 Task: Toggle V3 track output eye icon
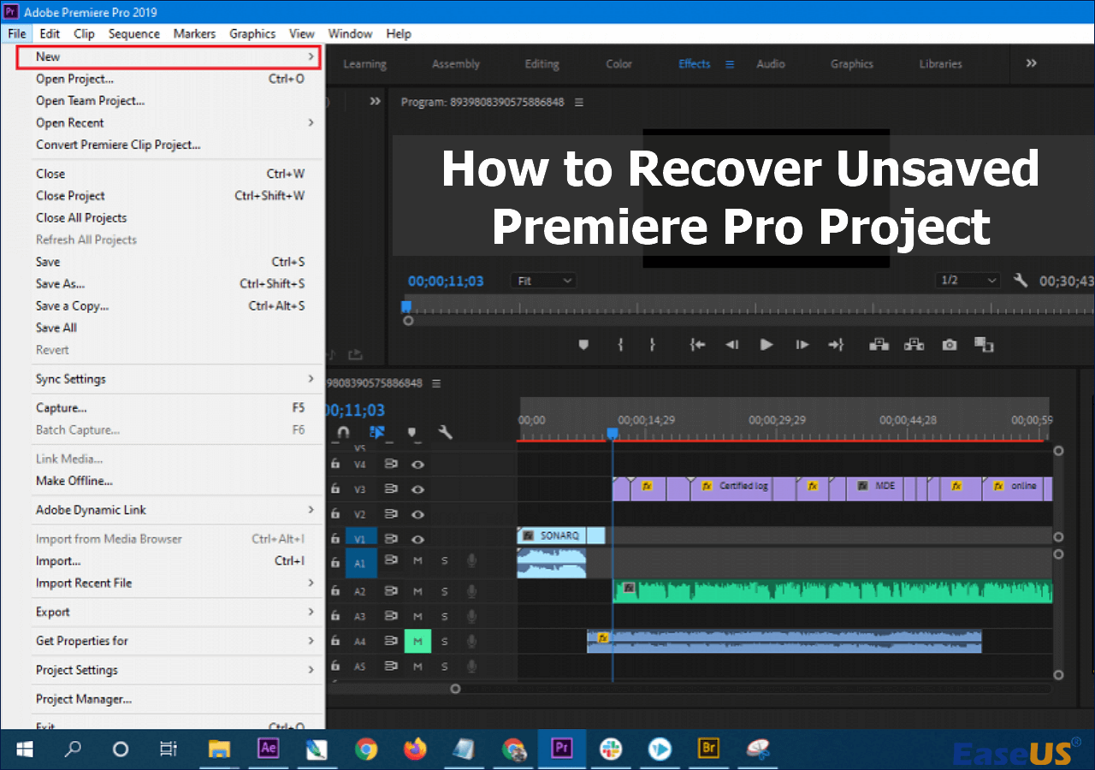(417, 490)
